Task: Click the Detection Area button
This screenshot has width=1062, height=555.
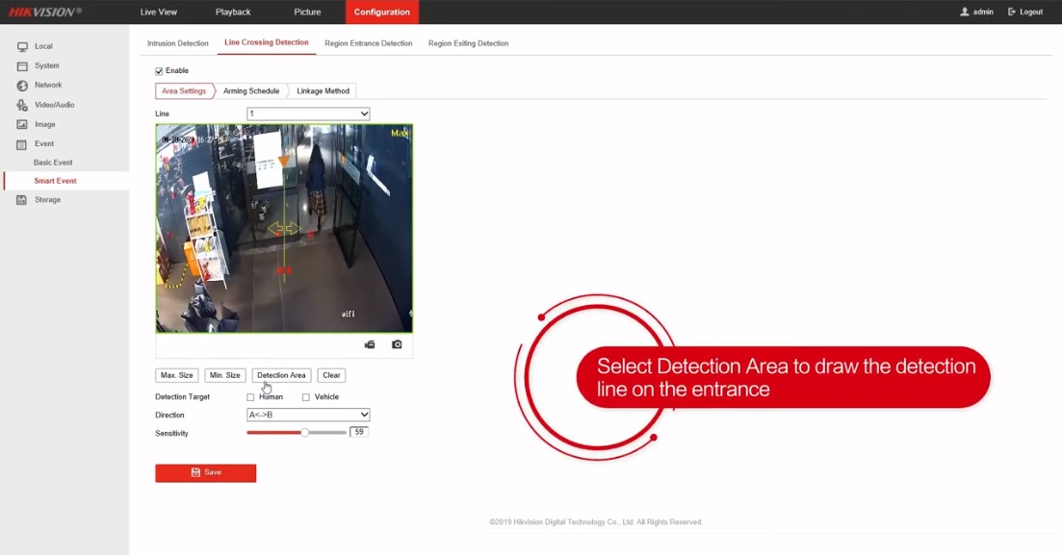Action: pos(281,375)
